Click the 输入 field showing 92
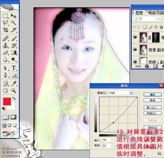Viewport: 164px width, 158px height. (107, 140)
